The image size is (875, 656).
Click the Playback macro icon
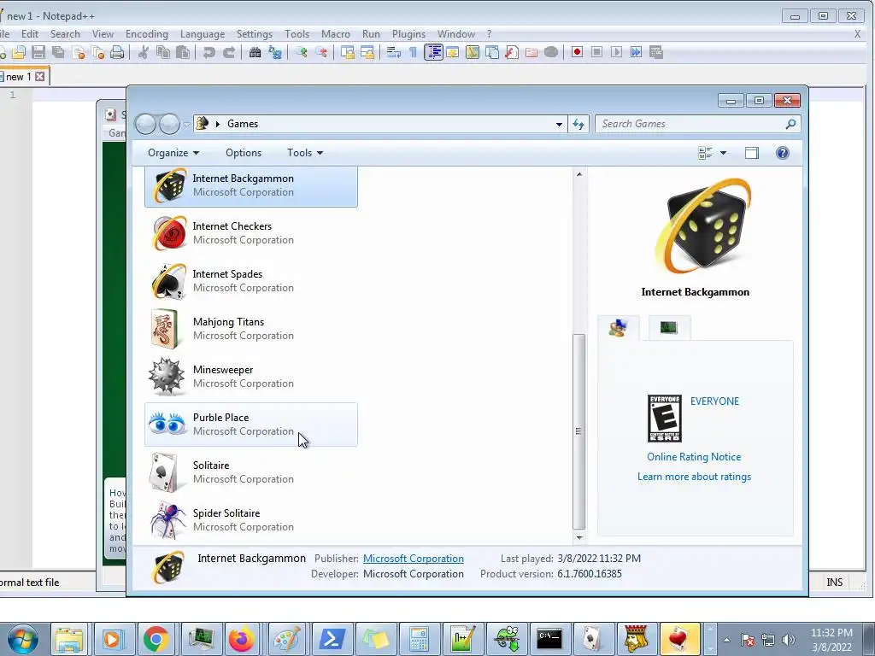click(x=616, y=52)
